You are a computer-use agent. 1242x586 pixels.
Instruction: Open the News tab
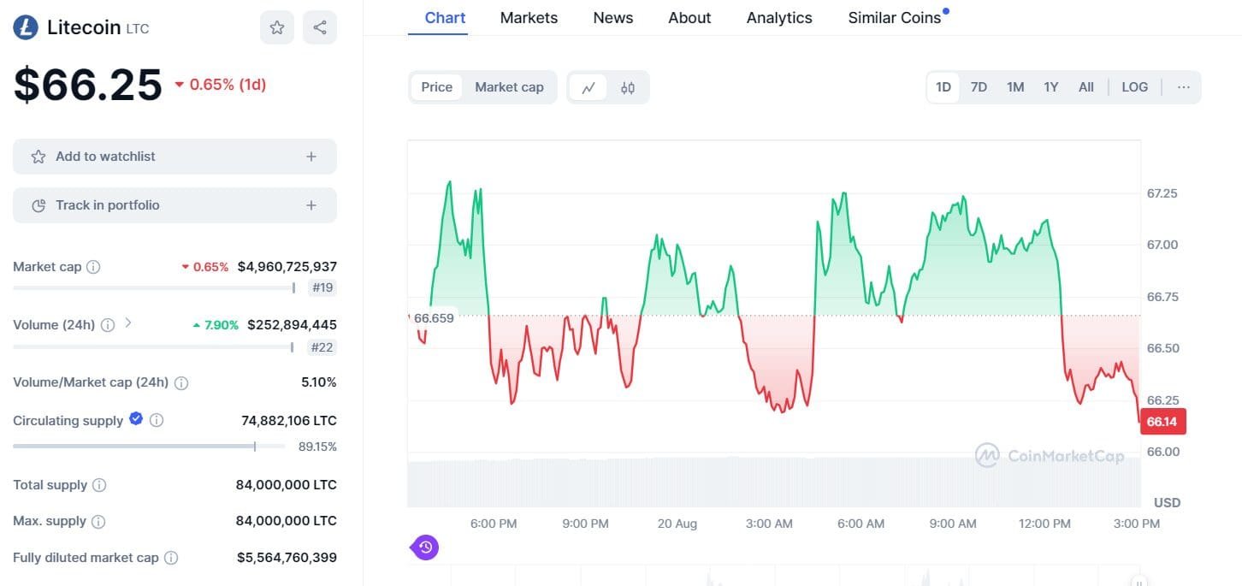coord(612,17)
